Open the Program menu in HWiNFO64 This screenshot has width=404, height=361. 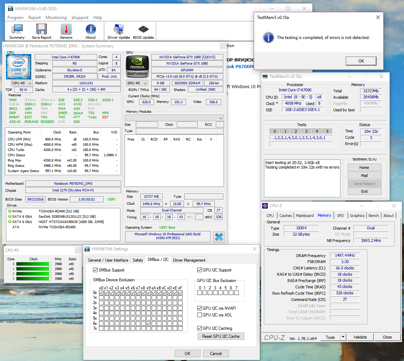[15, 18]
